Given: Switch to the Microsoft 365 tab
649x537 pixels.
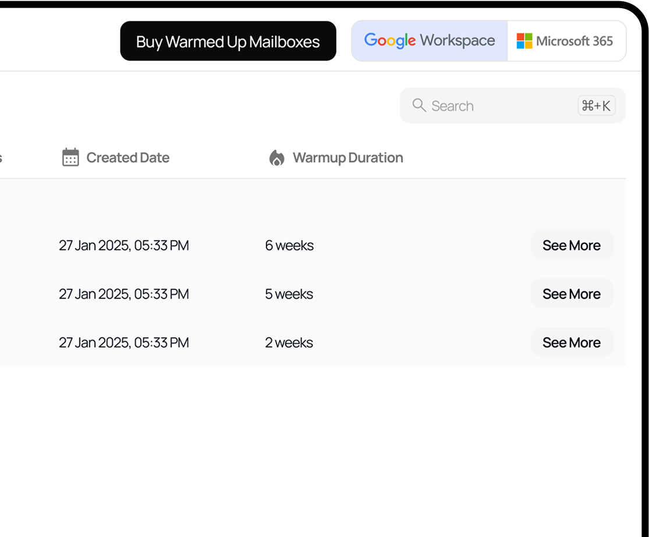Looking at the screenshot, I should click(566, 41).
